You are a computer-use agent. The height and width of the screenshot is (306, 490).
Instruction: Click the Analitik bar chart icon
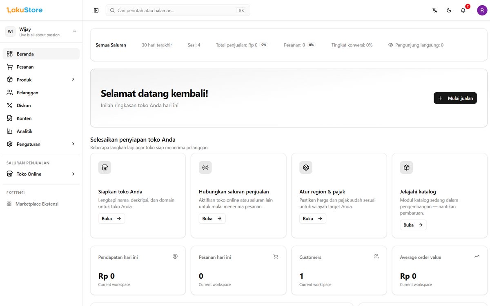click(10, 131)
